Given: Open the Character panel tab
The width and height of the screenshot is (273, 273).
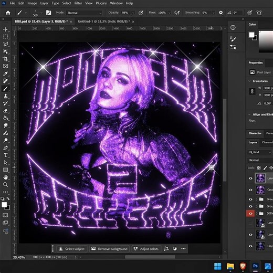Looking at the screenshot, I should (x=255, y=133).
